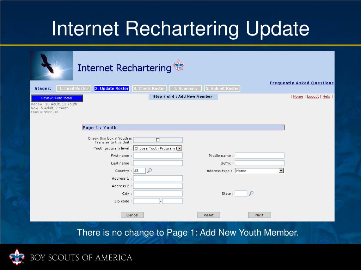The image size is (361, 270).
Task: Focus the Suffix field
Action: pos(259,163)
